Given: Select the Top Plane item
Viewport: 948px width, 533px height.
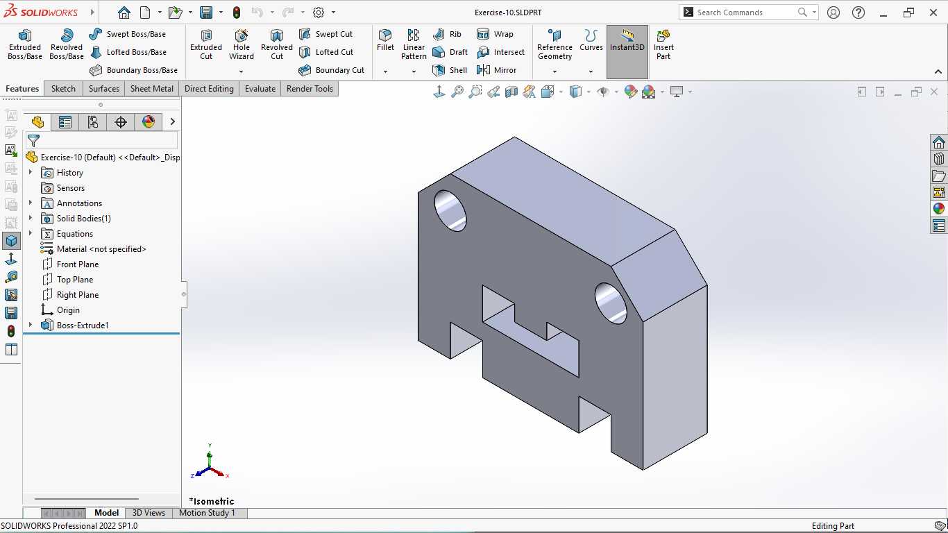Looking at the screenshot, I should tap(67, 280).
